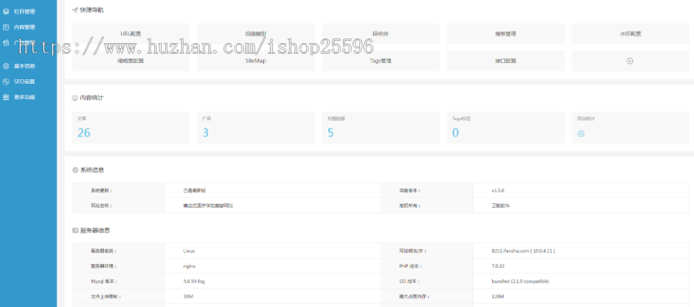Image resolution: width=694 pixels, height=307 pixels.
Task: Click the 快捷导航 heading
Action: click(92, 9)
